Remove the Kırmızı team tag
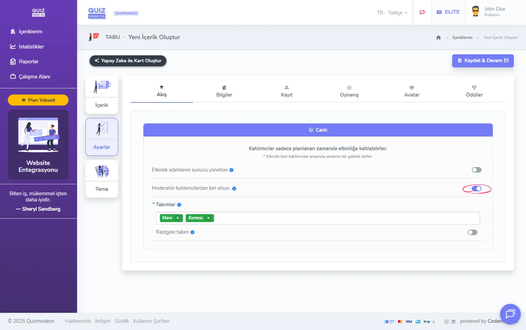526x330 pixels. 208,218
